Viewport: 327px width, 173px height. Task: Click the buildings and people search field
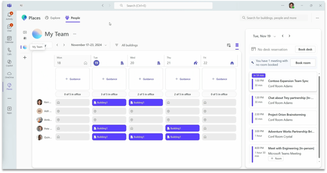[274, 18]
